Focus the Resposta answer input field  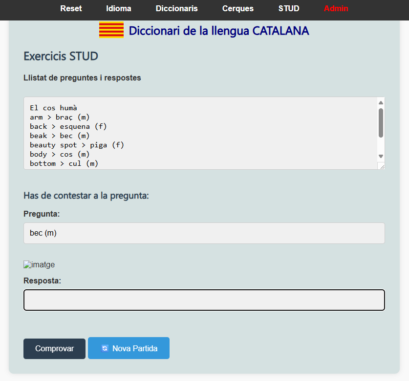pos(204,300)
